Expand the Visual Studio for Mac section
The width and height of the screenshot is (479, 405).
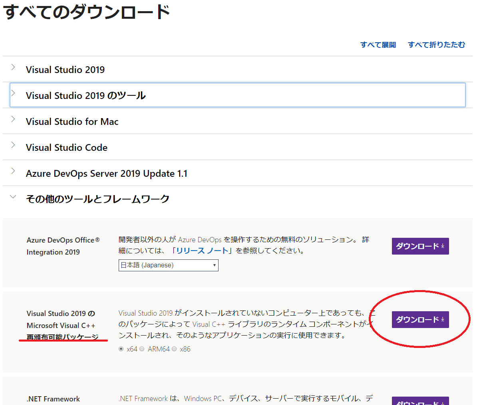238,121
